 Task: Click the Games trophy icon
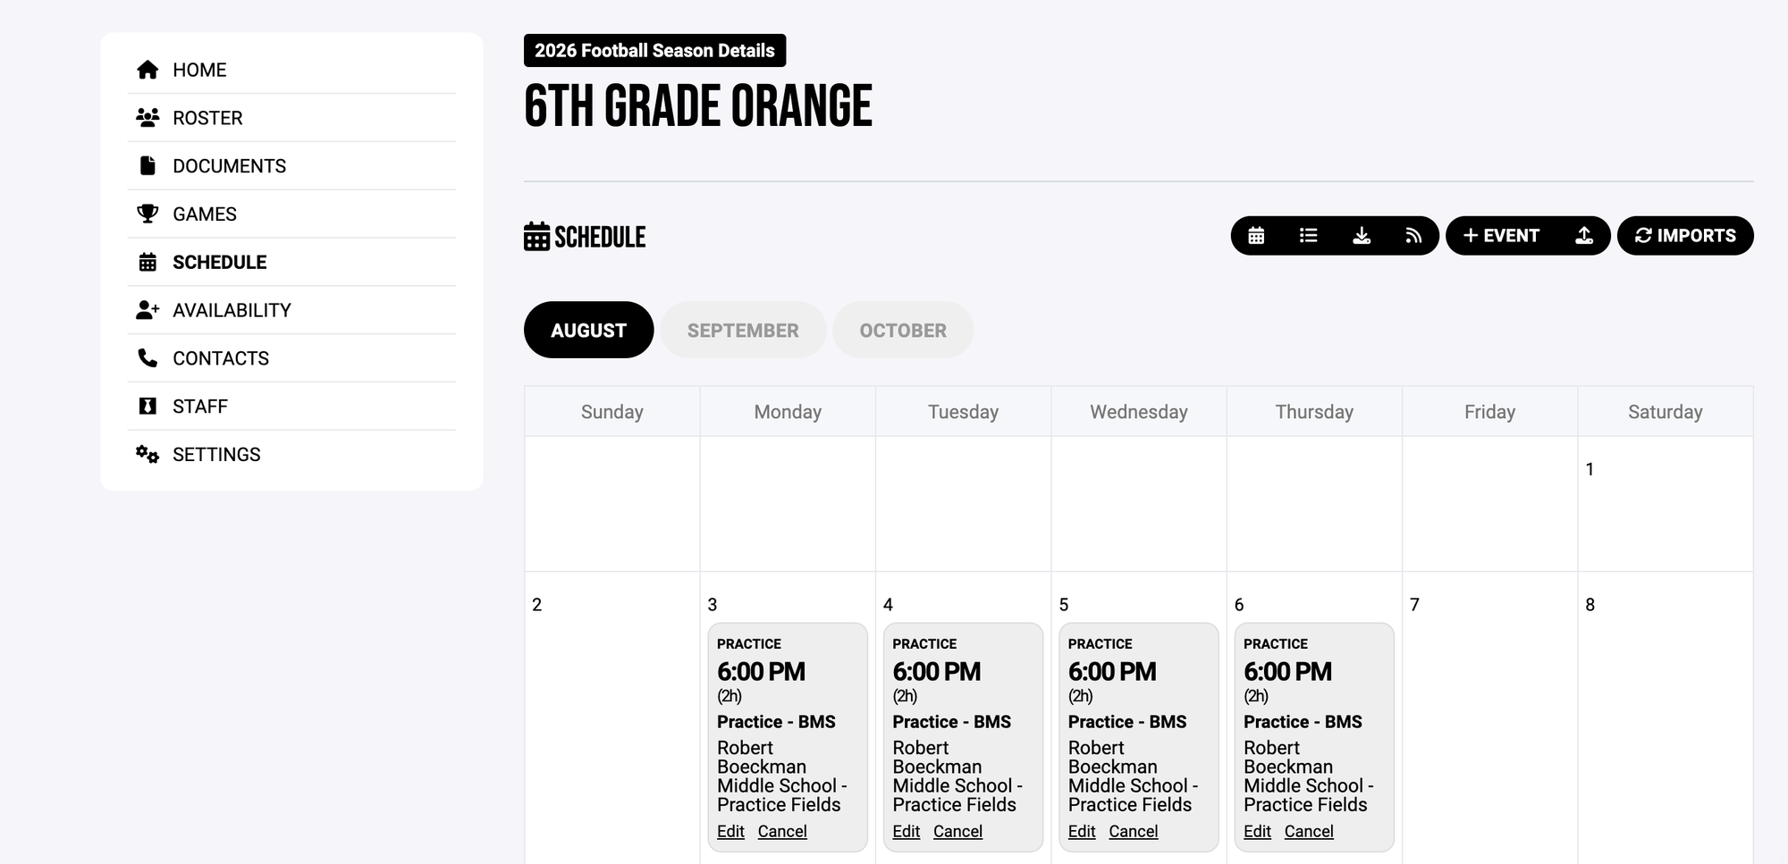[x=148, y=214]
